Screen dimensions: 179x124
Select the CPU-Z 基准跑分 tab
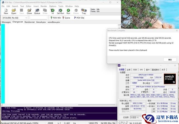click(x=156, y=70)
